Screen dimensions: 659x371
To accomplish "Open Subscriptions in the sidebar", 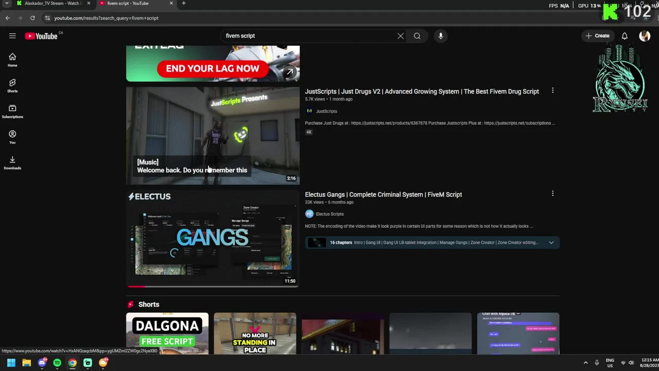I will pyautogui.click(x=12, y=112).
